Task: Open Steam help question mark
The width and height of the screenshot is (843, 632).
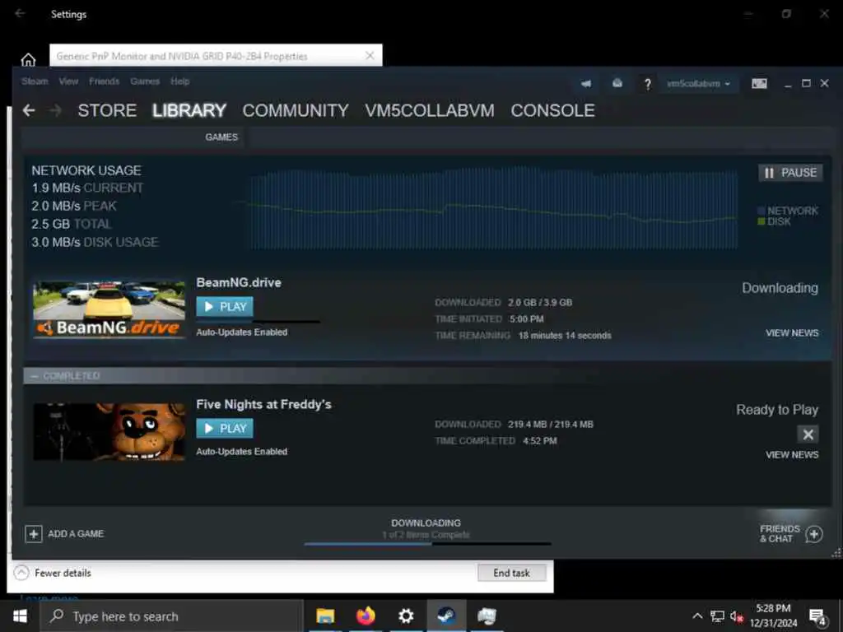Action: 647,84
